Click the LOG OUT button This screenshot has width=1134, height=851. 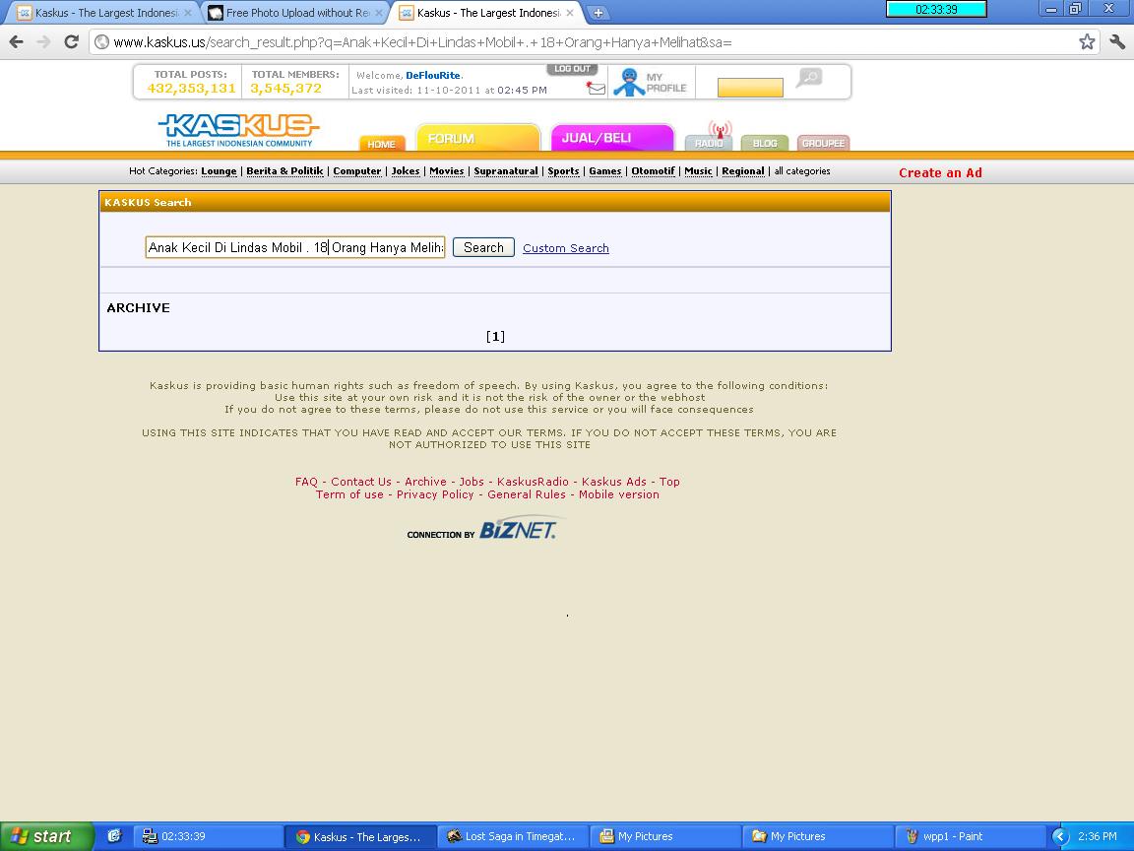coord(572,69)
